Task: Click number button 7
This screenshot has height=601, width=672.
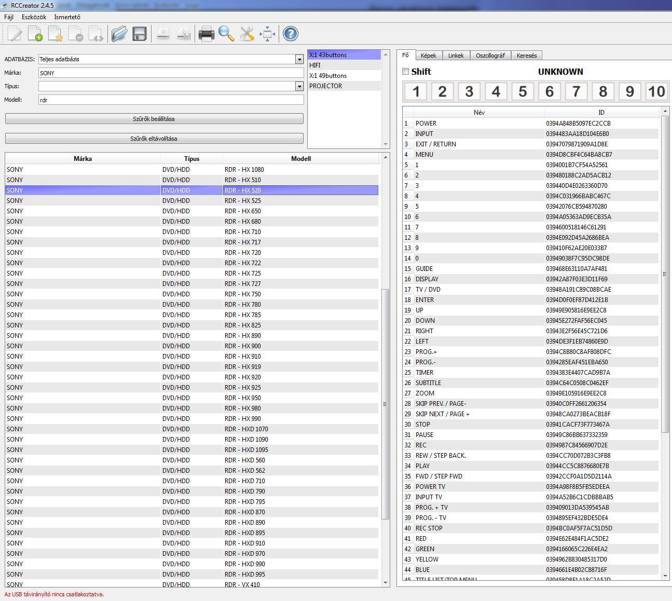Action: click(x=576, y=92)
